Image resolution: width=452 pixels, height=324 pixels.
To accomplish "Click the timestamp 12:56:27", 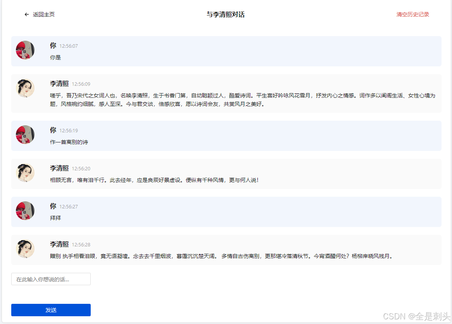I will point(69,206).
